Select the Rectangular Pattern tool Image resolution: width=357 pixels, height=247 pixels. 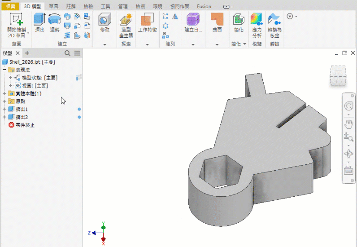pyautogui.click(x=165, y=16)
